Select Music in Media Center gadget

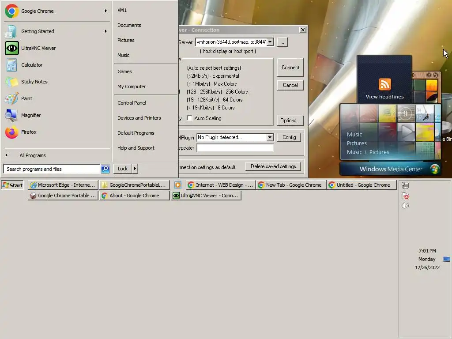(x=354, y=134)
